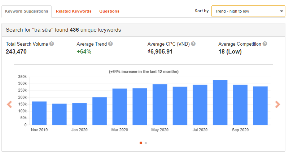Click the Jan 2020 bar in chart
Viewport: 289px width, 156px height.
click(79, 114)
